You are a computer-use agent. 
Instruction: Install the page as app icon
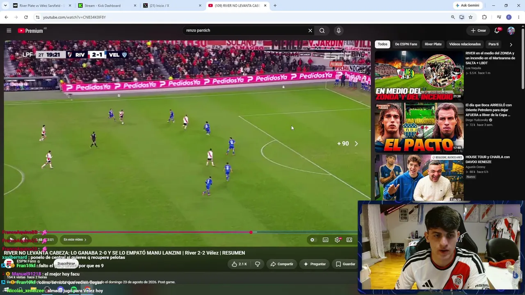pyautogui.click(x=462, y=17)
